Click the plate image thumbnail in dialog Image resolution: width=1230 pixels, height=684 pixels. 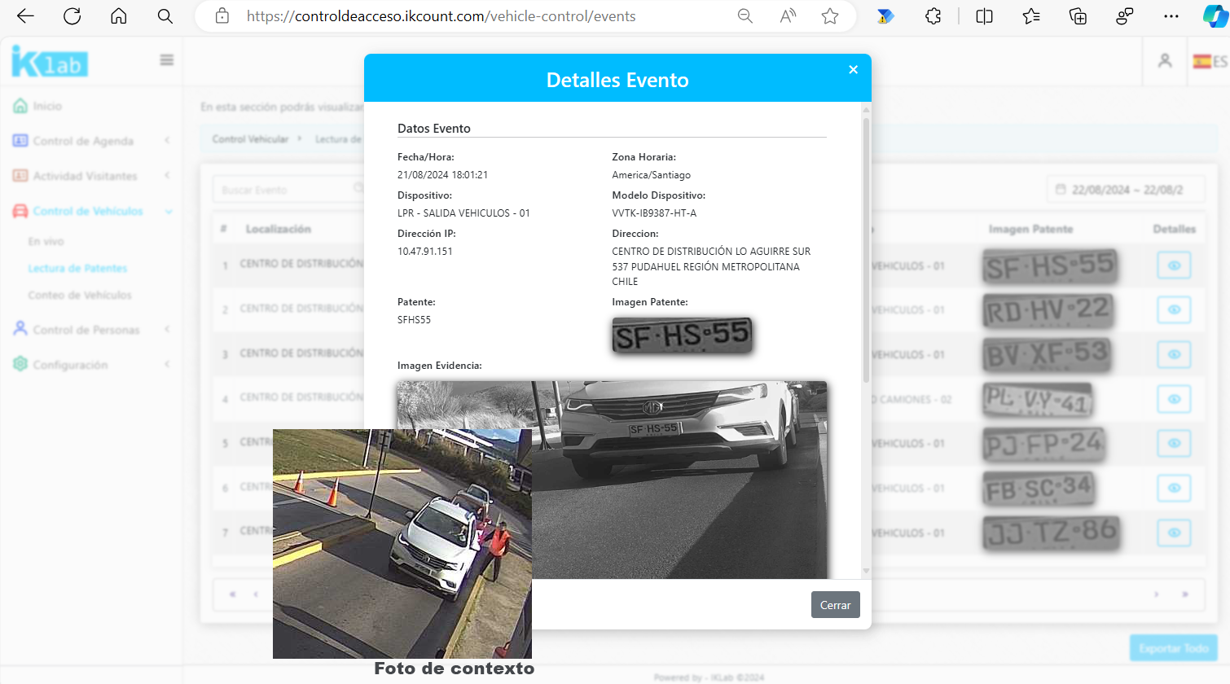[x=682, y=335]
